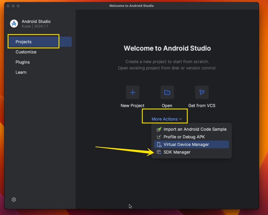
Task: Minimize the Welcome window
Action: pos(13,6)
